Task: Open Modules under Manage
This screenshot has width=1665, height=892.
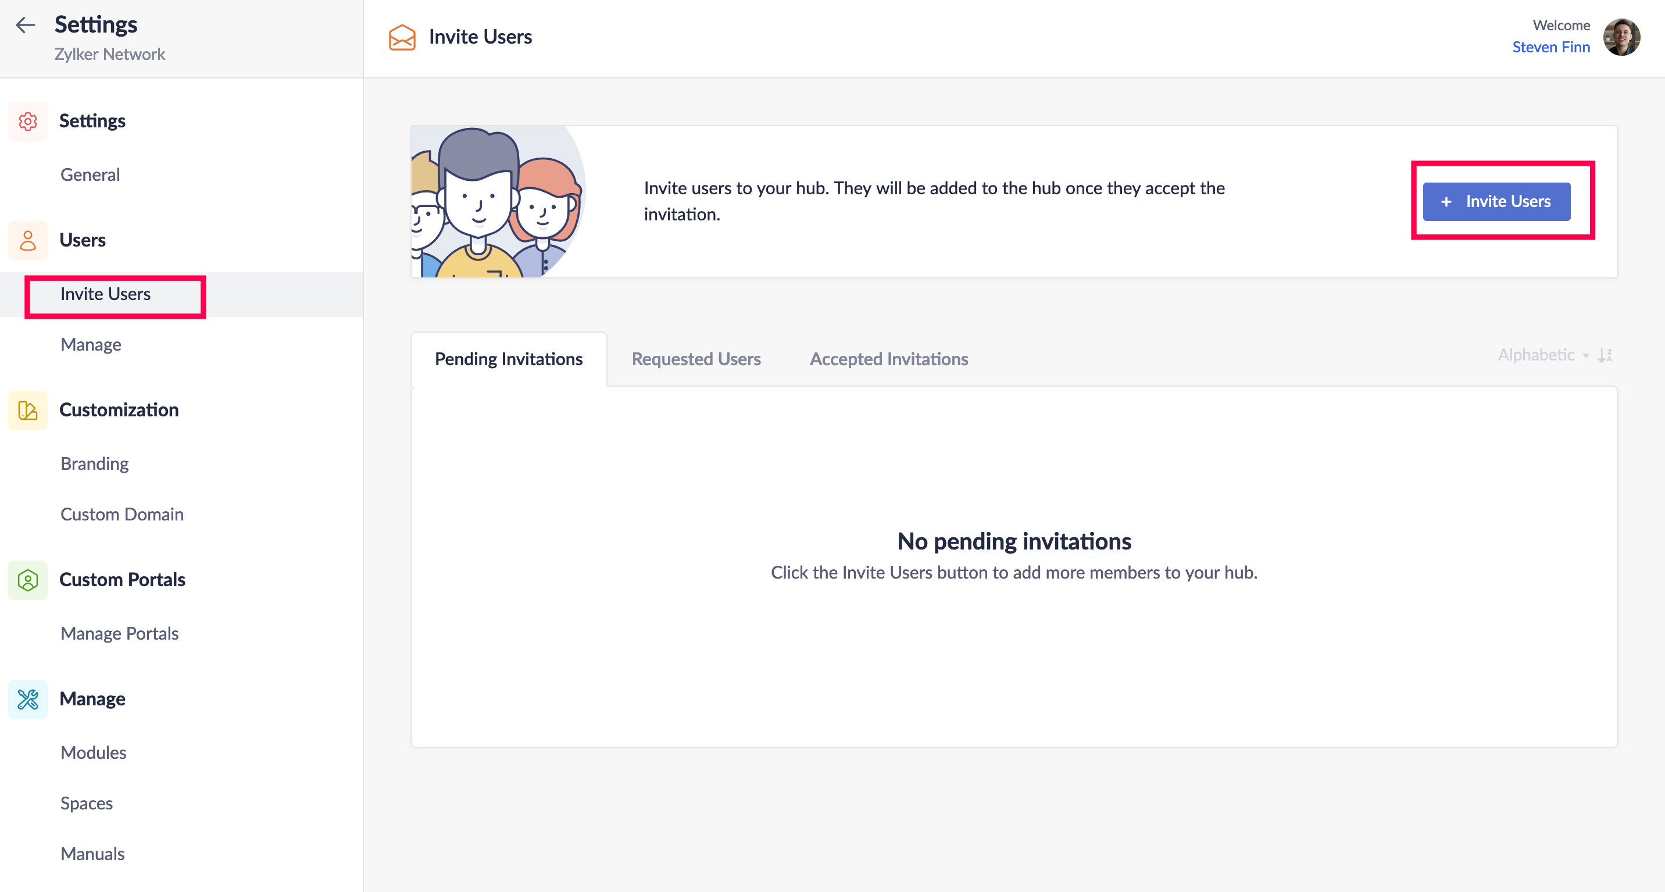Action: coord(93,752)
